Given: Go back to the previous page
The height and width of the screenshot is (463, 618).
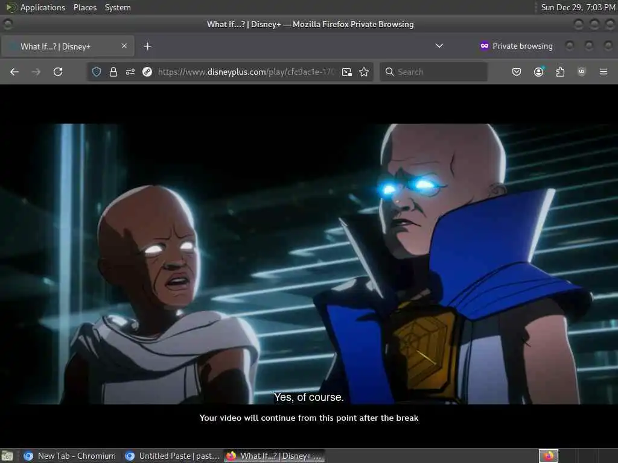Looking at the screenshot, I should click(14, 72).
